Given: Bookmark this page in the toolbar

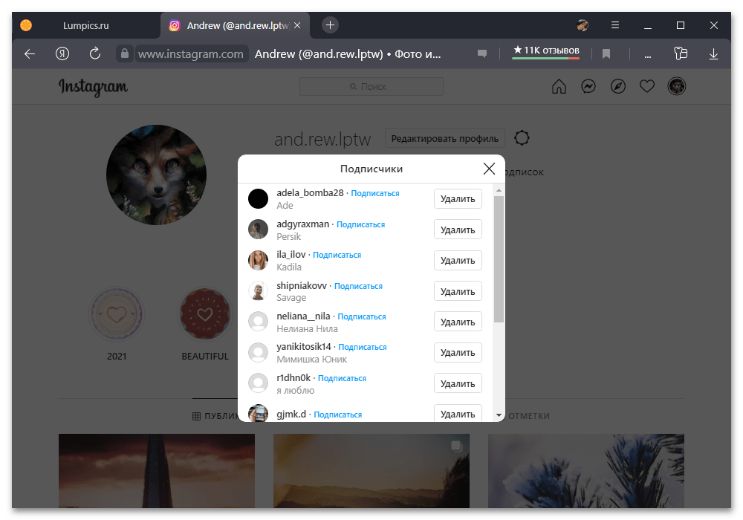Looking at the screenshot, I should pos(606,53).
